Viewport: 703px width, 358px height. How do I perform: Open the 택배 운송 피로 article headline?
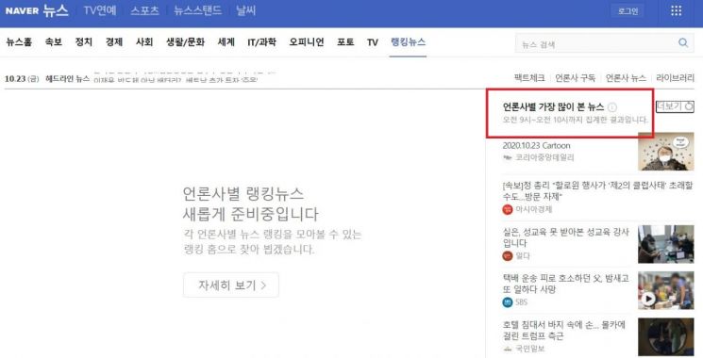pos(566,284)
